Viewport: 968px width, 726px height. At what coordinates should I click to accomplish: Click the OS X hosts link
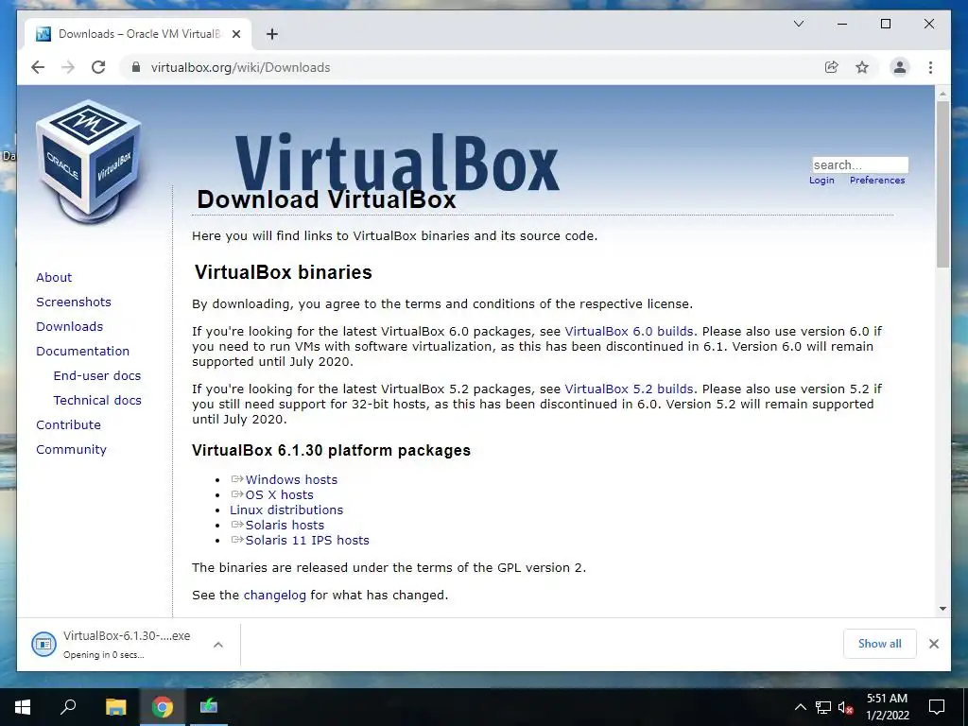[279, 494]
